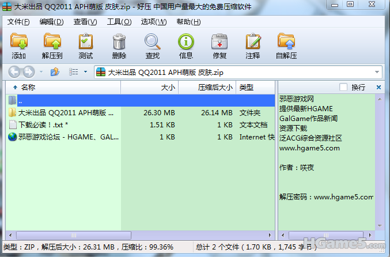The height and width of the screenshot is (257, 390).
Task: Run archive test via 测试 icon
Action: [x=86, y=42]
